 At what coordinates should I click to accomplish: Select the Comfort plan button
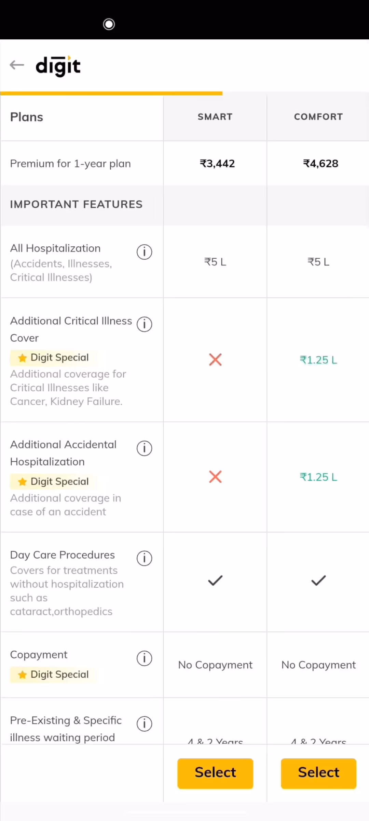318,773
